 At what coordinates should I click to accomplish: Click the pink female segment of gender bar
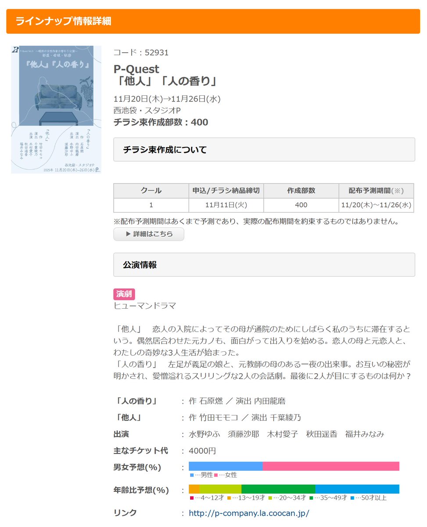(331, 466)
